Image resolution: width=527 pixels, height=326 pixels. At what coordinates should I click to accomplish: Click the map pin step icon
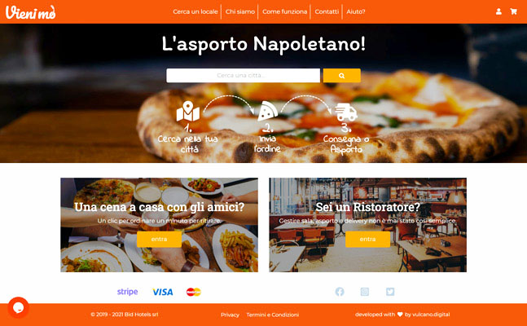pos(188,112)
